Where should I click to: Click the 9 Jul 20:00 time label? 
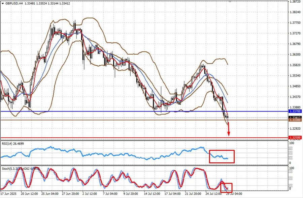pos(131,194)
